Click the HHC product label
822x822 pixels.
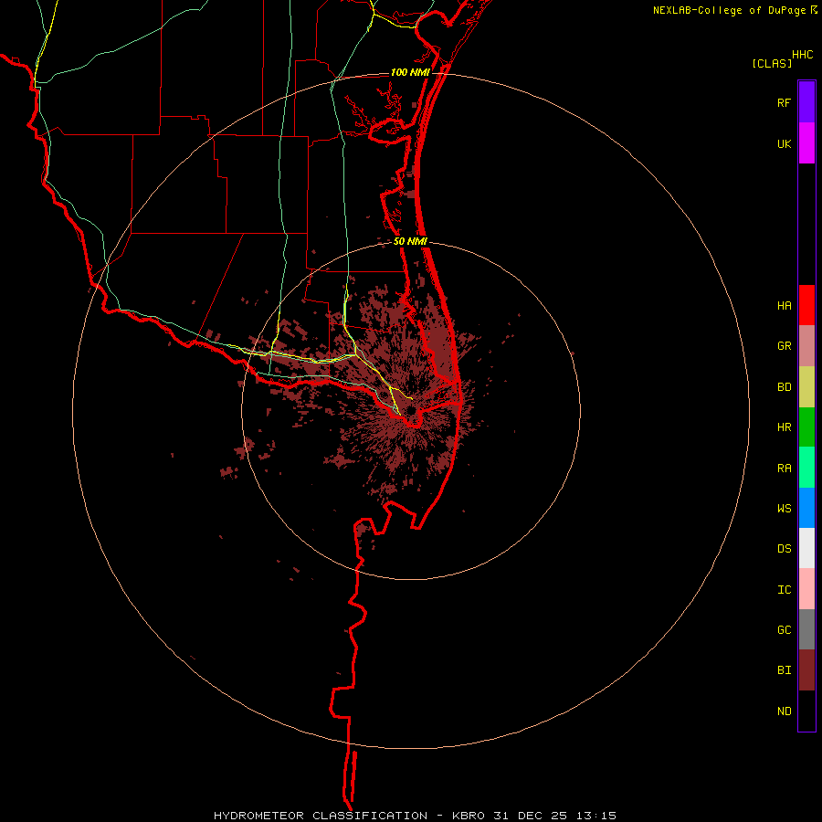point(803,55)
